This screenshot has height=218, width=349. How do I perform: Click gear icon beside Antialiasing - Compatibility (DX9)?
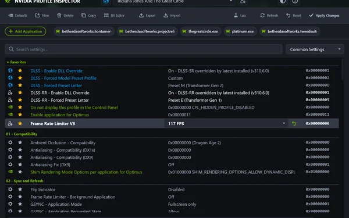10,158
